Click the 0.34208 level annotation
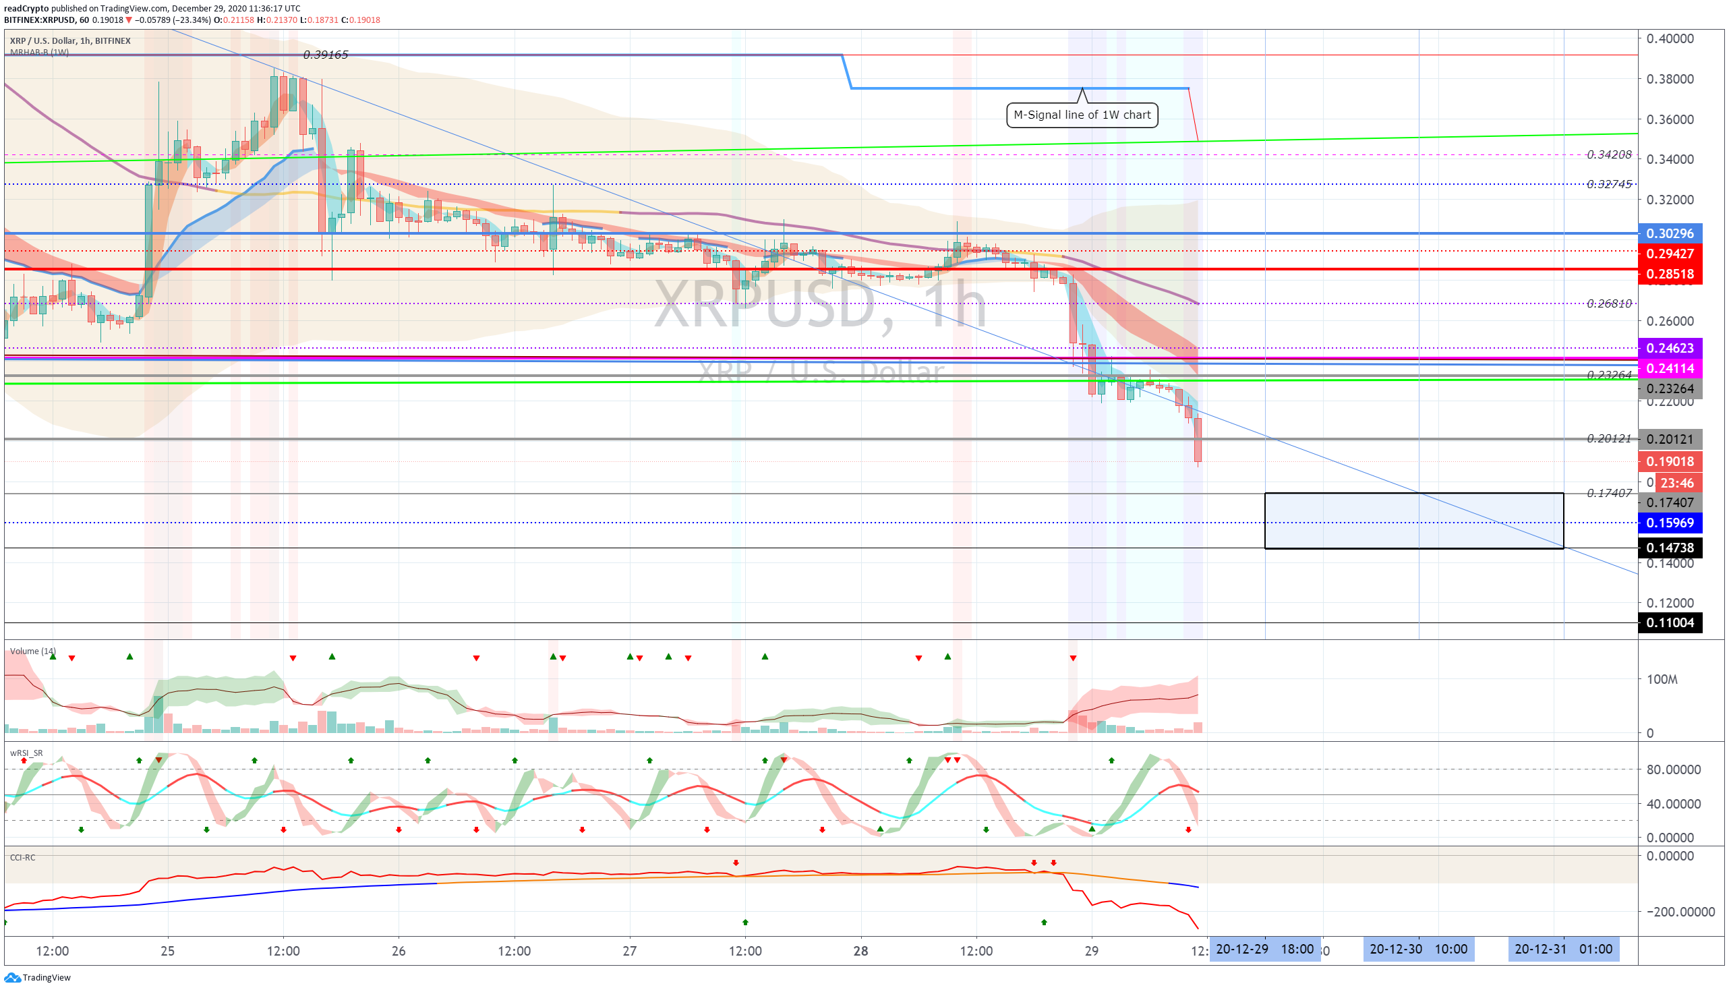 [x=1609, y=155]
